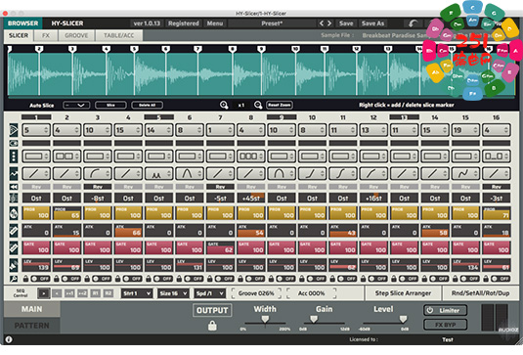Toggle the OFF switch on step 8
The width and height of the screenshot is (523, 355).
click(255, 279)
